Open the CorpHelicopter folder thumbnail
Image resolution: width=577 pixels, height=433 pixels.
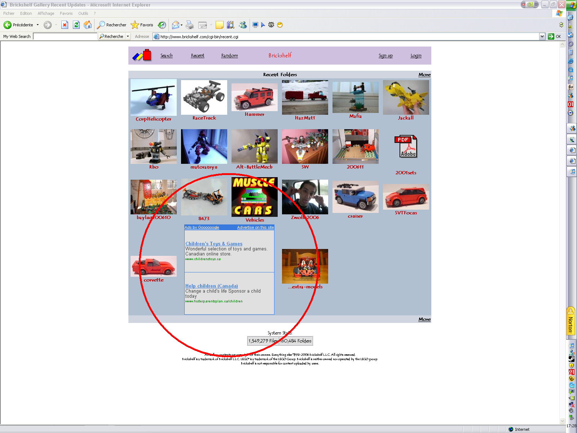pos(154,97)
